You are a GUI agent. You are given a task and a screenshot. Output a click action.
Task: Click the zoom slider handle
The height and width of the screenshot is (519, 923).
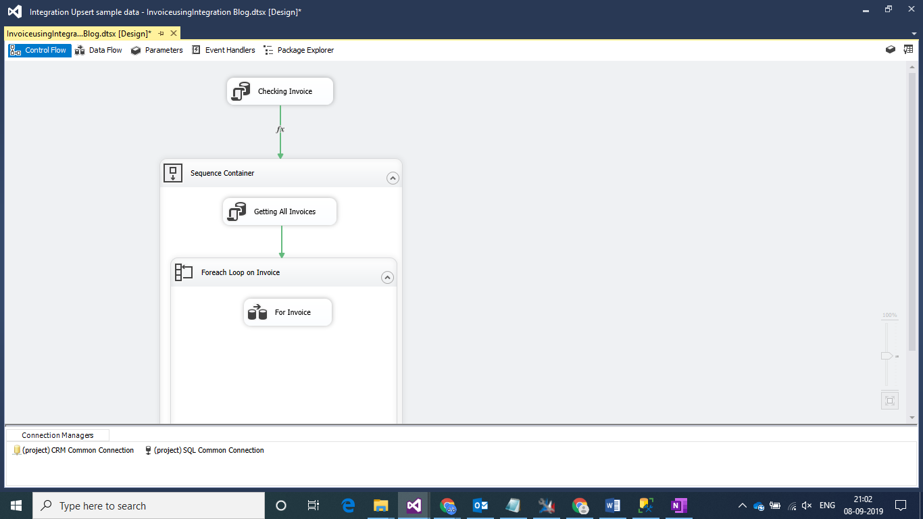pyautogui.click(x=887, y=356)
